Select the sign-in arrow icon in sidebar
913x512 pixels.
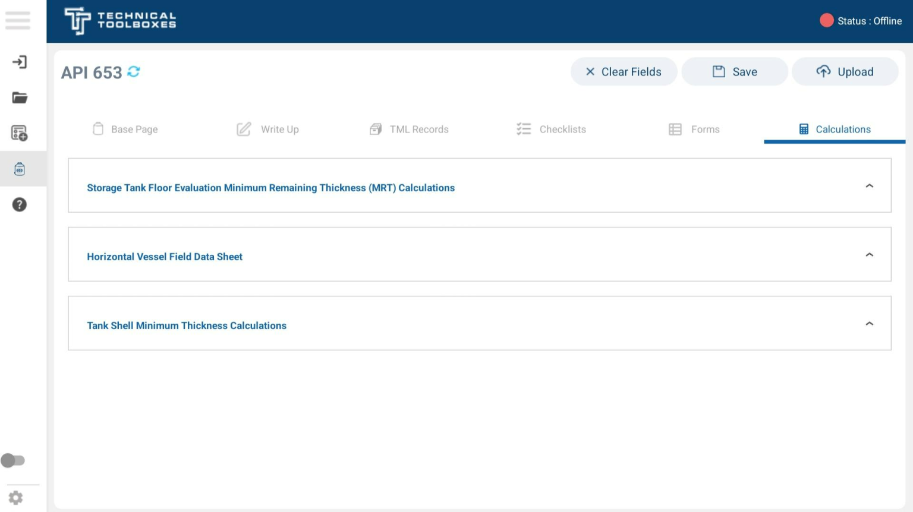20,62
